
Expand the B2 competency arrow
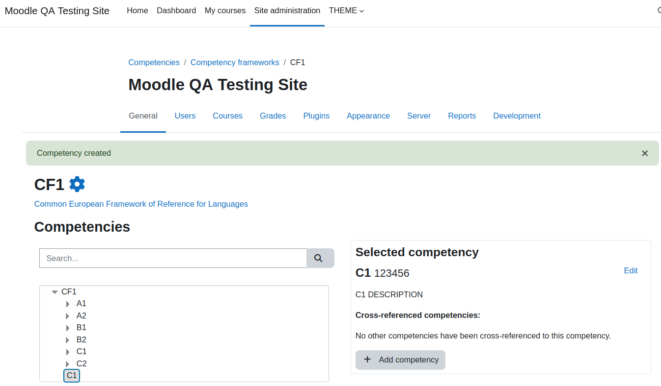(68, 340)
